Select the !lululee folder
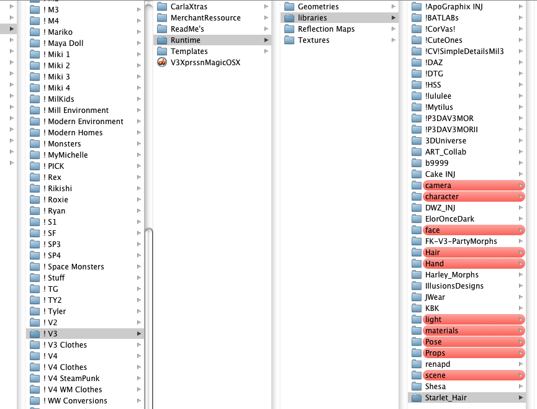Image resolution: width=537 pixels, height=409 pixels. (467, 96)
